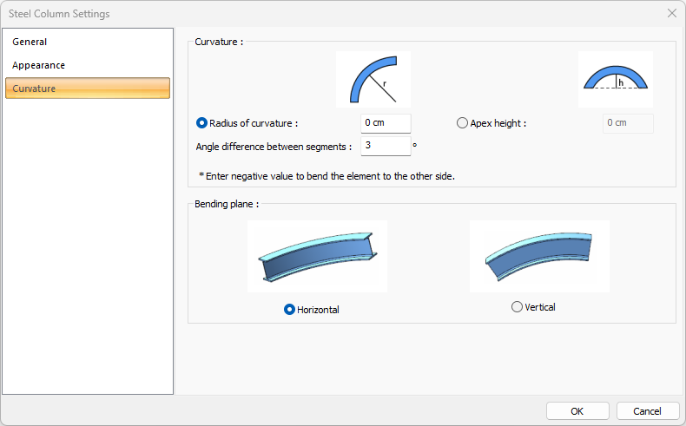This screenshot has height=426, width=686.
Task: Click the radius of curvature arc diagram
Action: [x=373, y=79]
